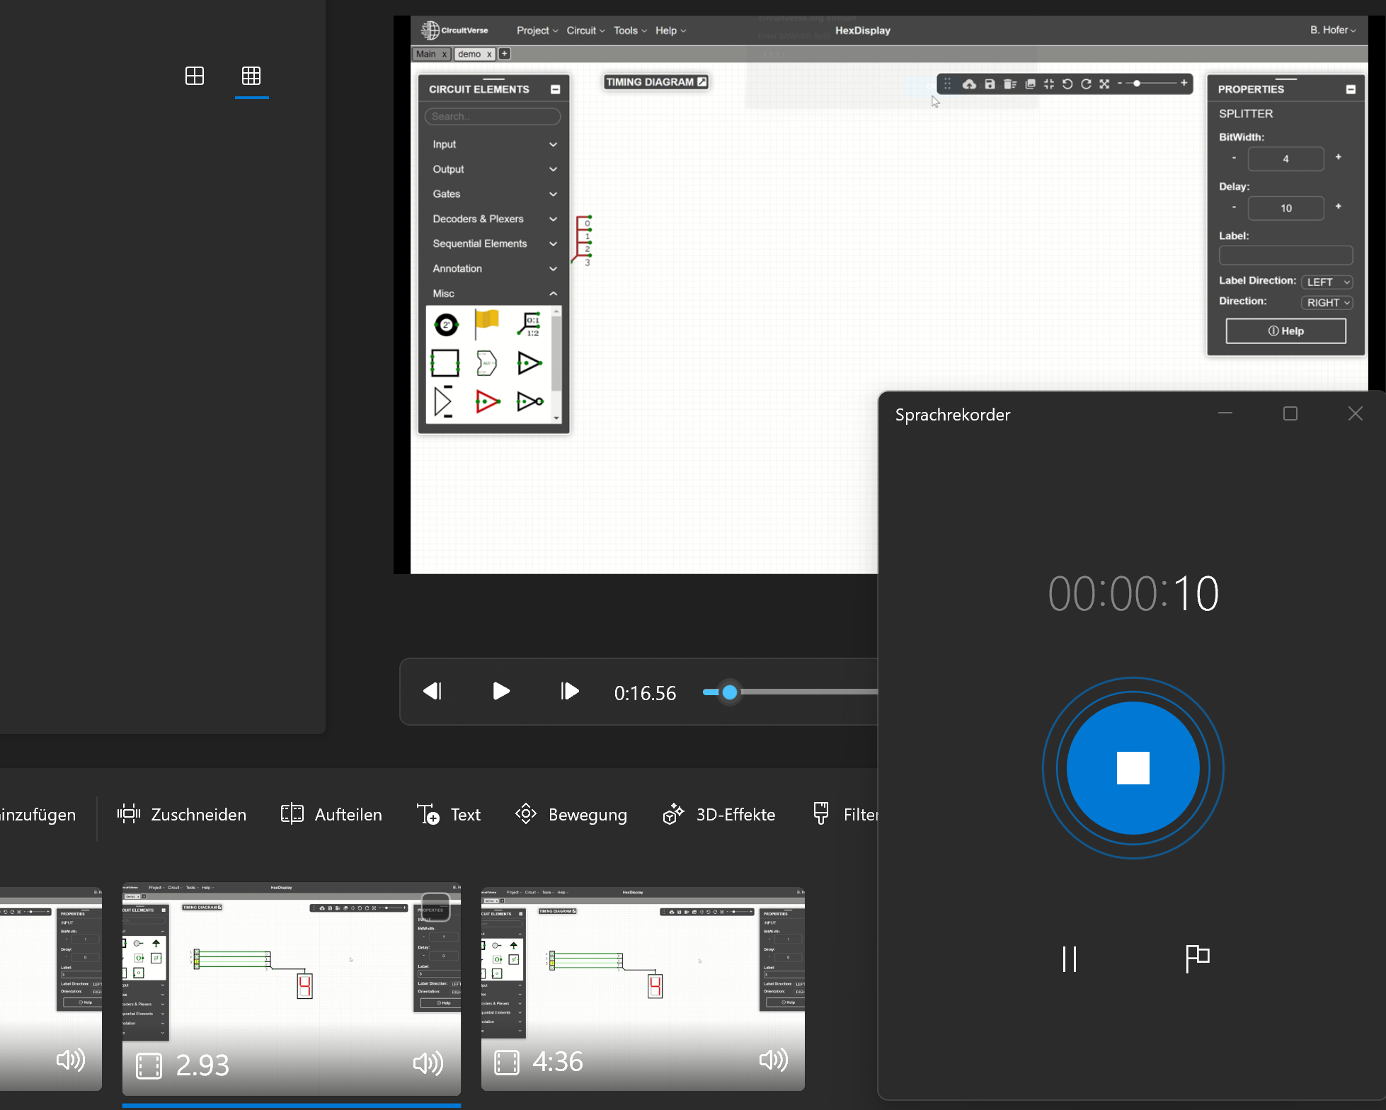Select the square box element
Image resolution: width=1386 pixels, height=1110 pixels.
tap(445, 363)
